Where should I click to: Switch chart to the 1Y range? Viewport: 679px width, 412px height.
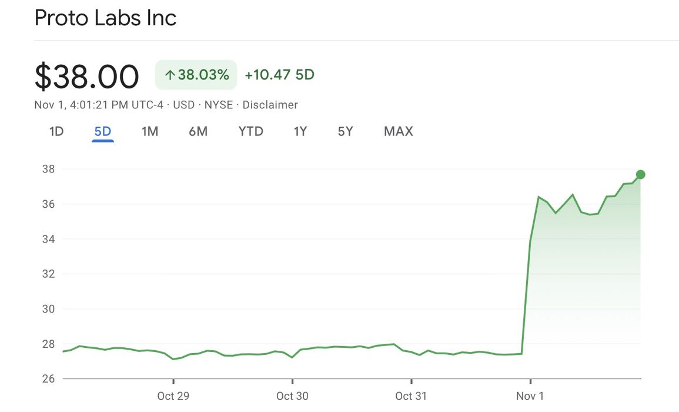coord(300,131)
